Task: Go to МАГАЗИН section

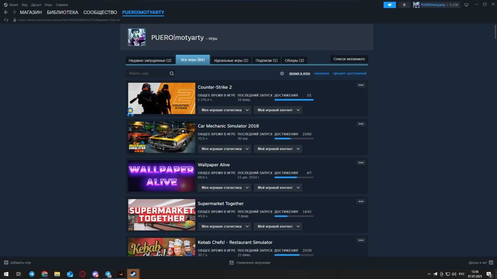Action: point(31,12)
